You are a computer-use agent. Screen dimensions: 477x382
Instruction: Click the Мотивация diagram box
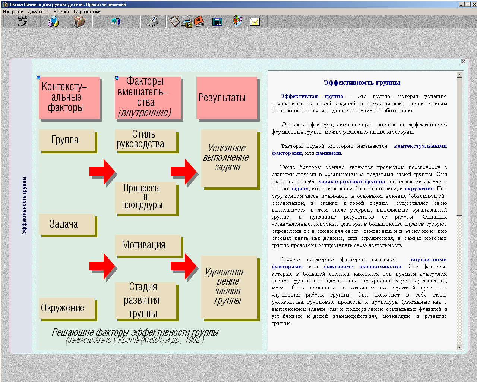point(148,245)
